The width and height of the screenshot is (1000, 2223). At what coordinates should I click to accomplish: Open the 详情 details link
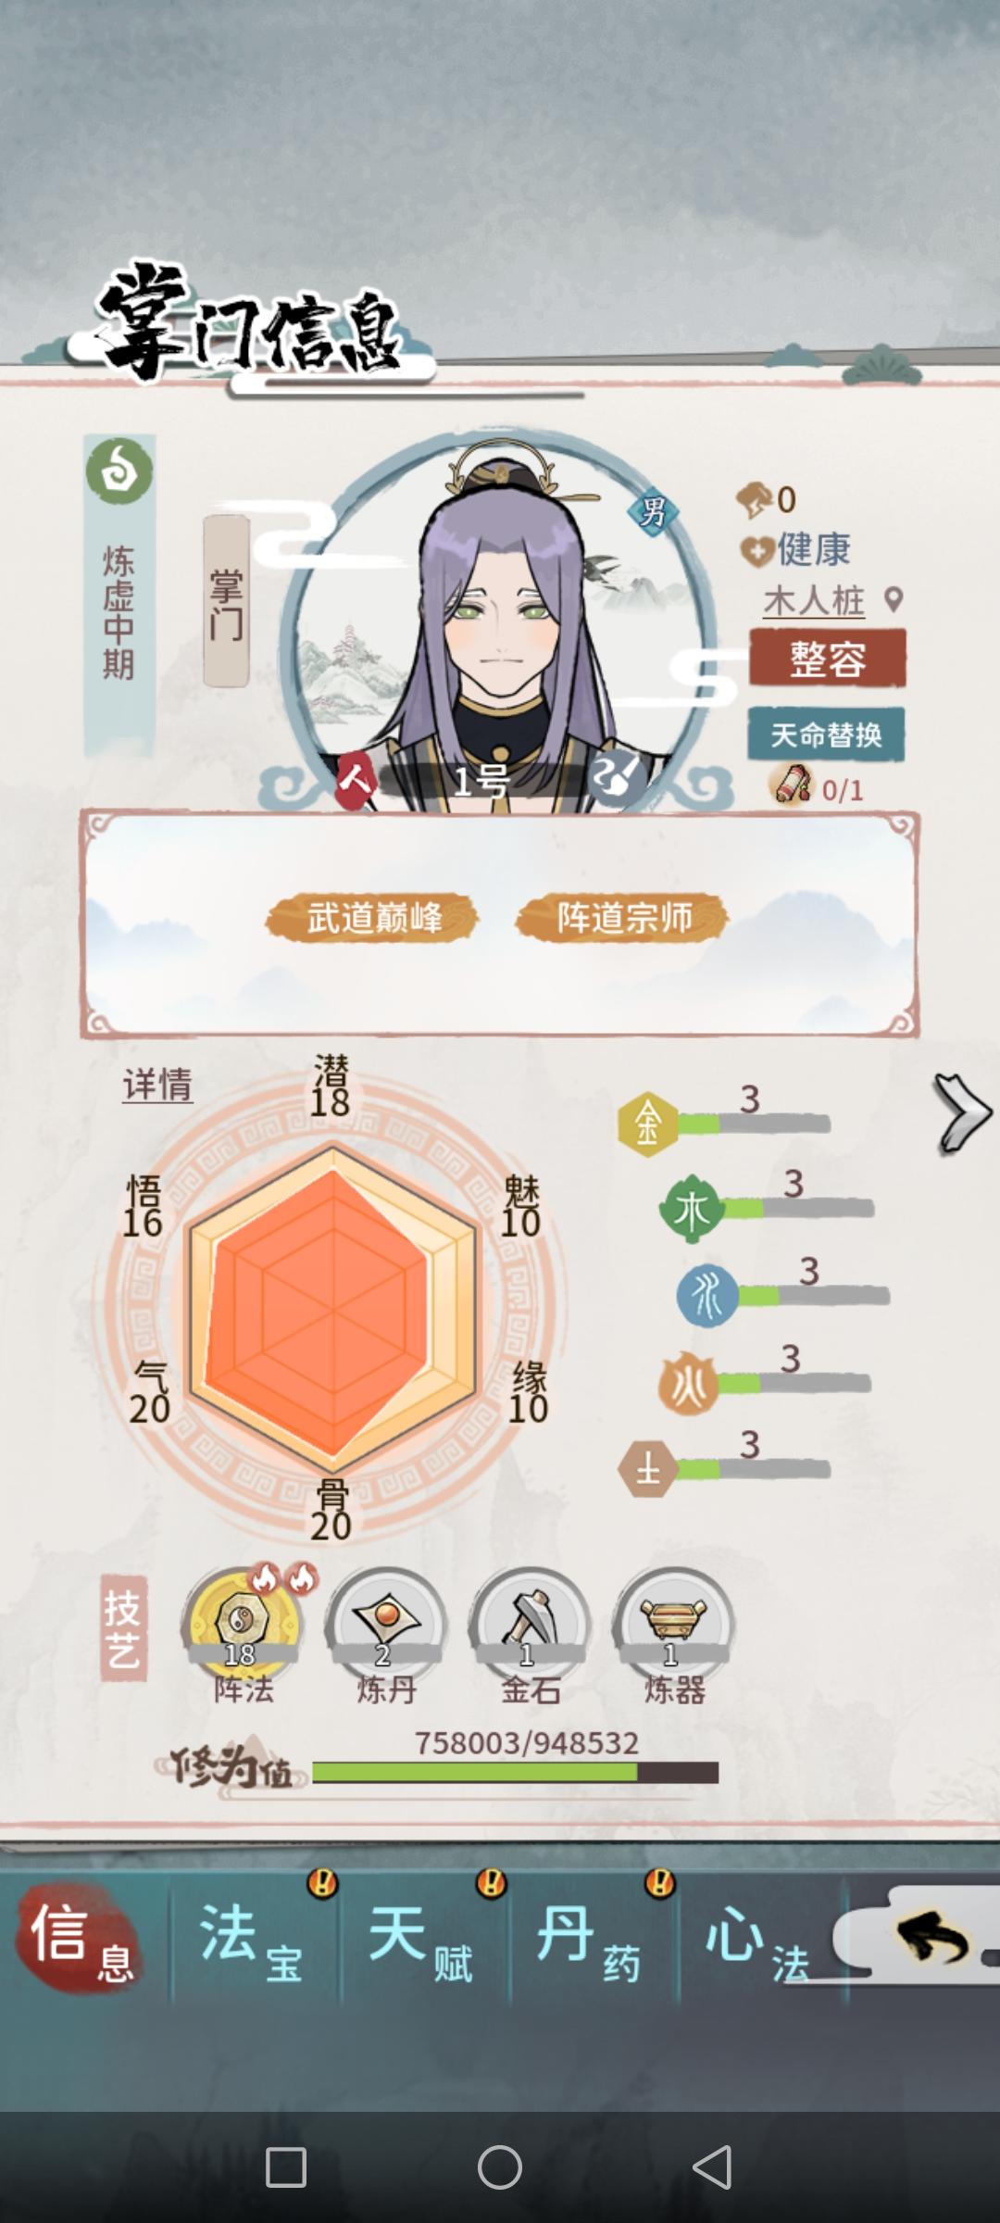coord(157,1085)
